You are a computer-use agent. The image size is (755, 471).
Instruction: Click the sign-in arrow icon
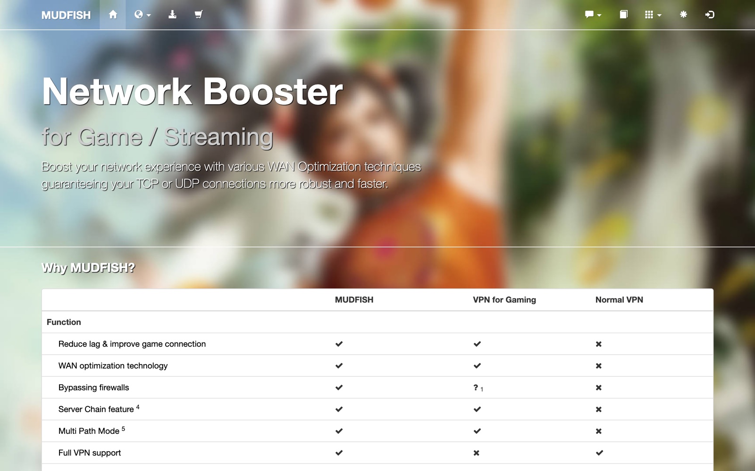pos(710,15)
